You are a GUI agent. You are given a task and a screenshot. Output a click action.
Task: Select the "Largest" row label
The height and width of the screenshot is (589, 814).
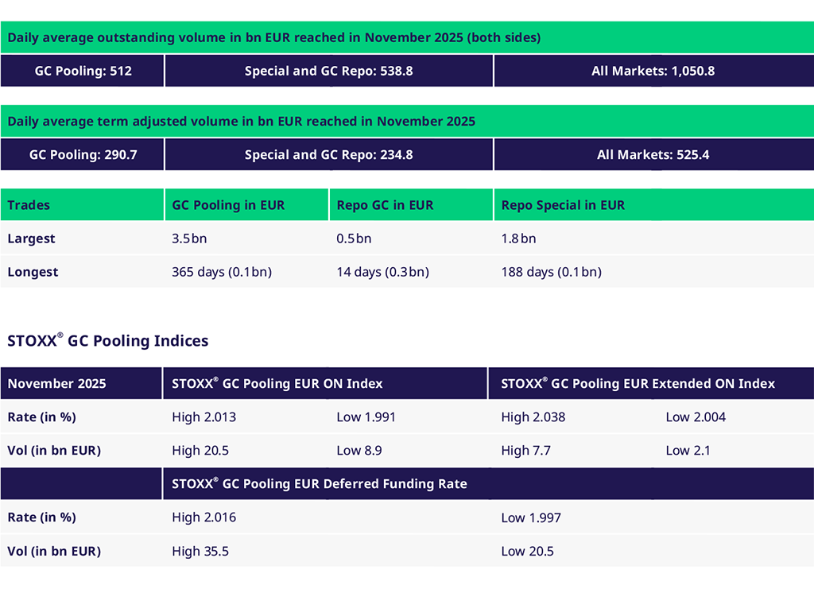tap(31, 238)
